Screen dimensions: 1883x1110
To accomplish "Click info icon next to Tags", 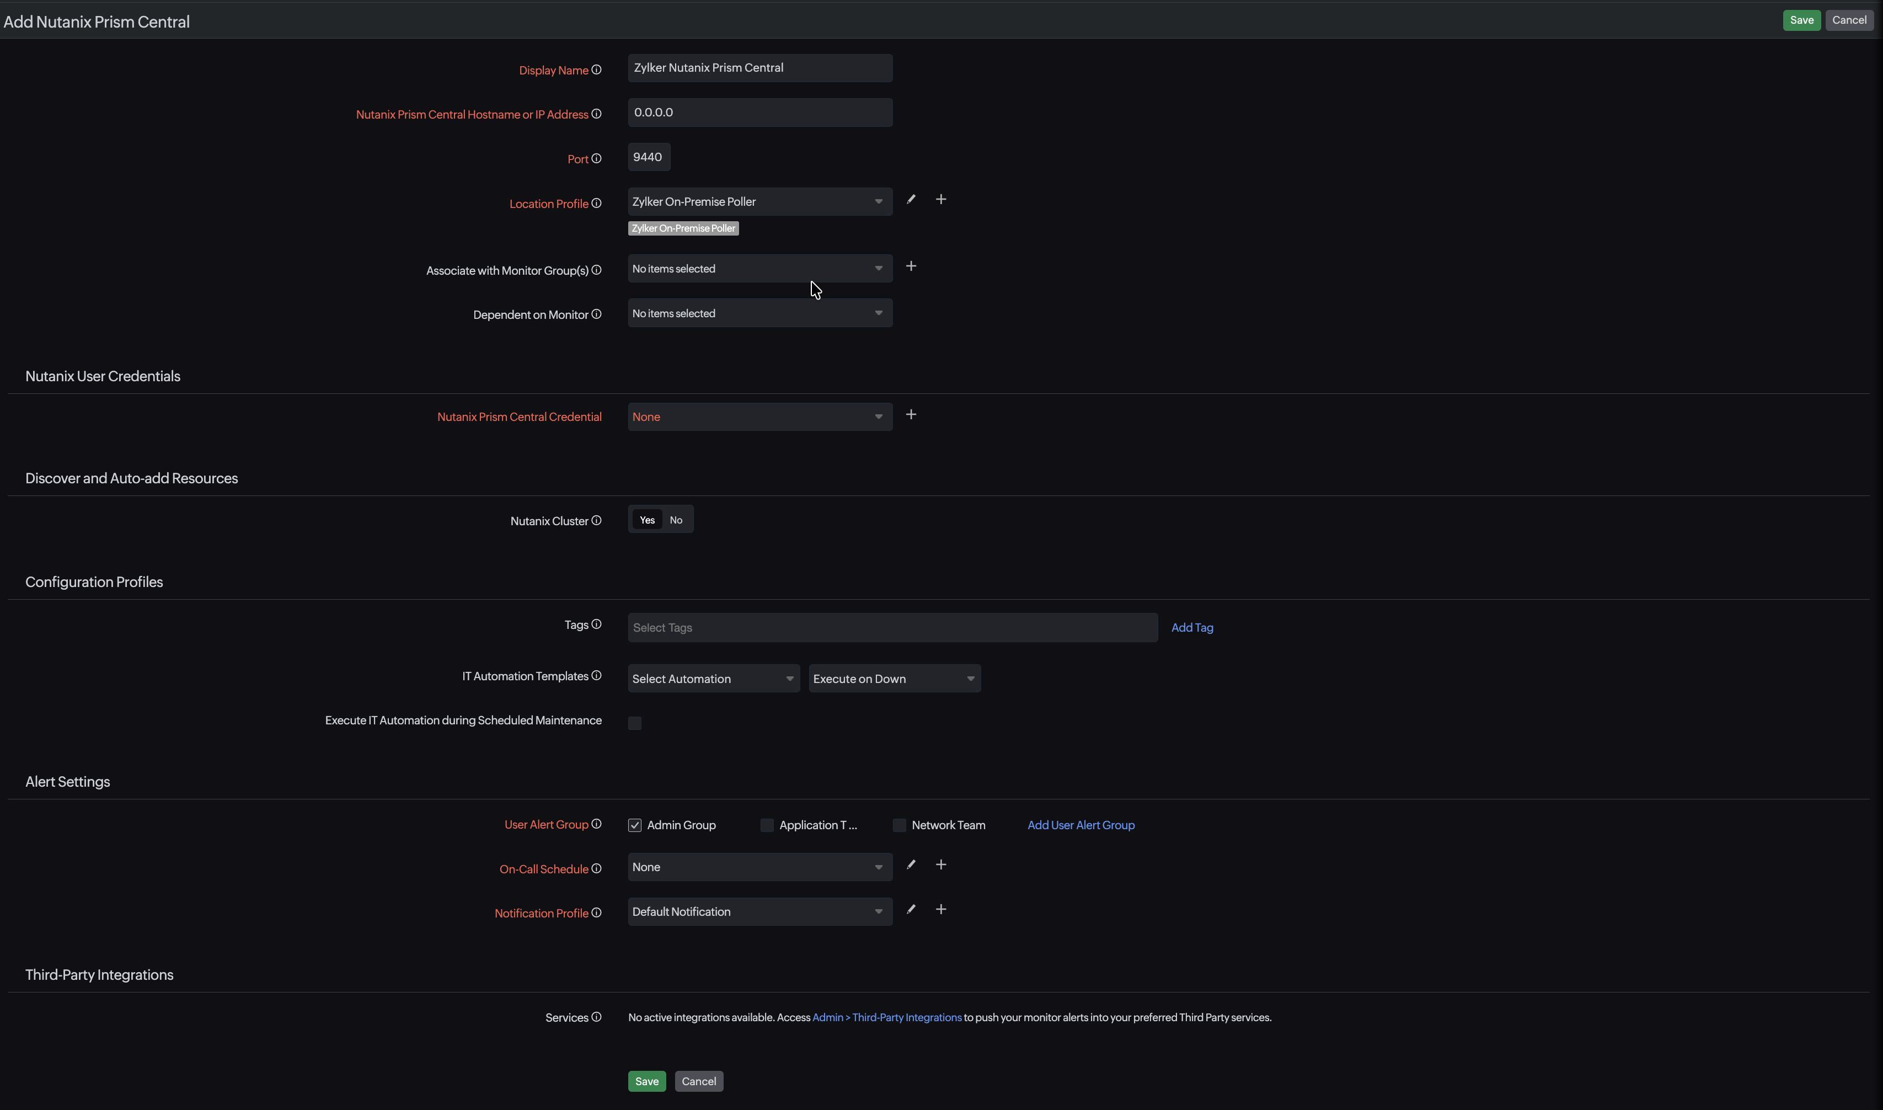I will click(x=596, y=624).
